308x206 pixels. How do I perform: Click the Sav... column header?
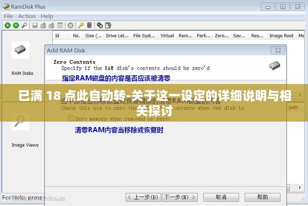239,35
